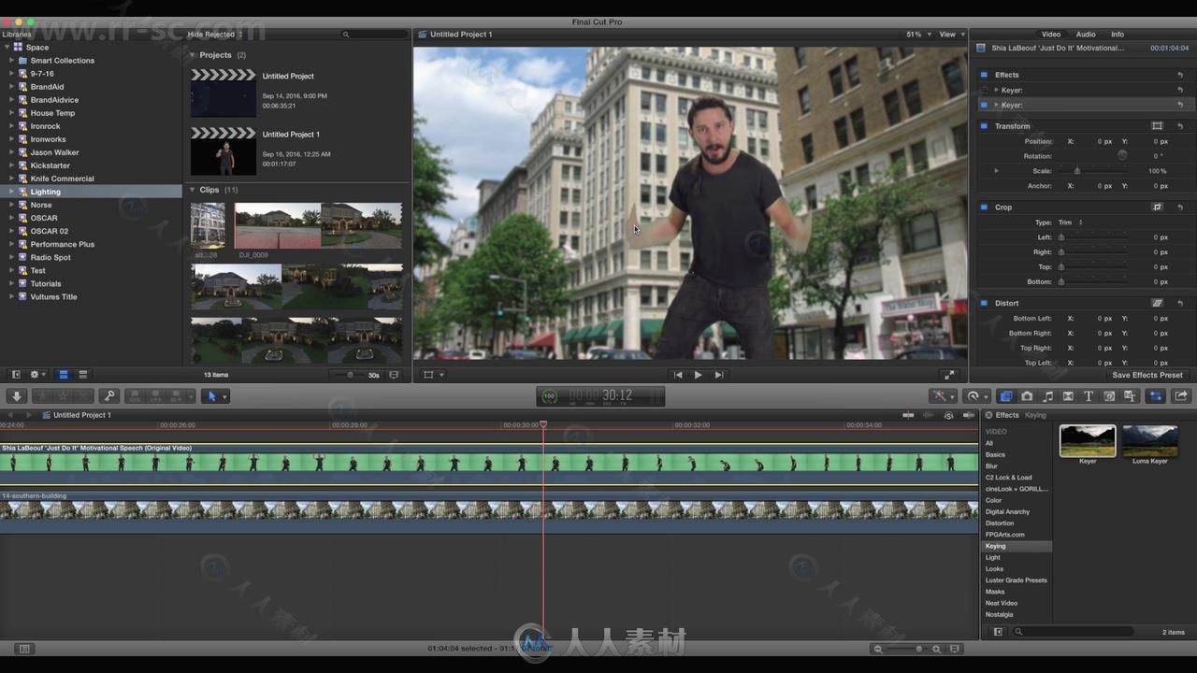1197x673 pixels.
Task: Expand the Scale parameter triangle
Action: 996,171
